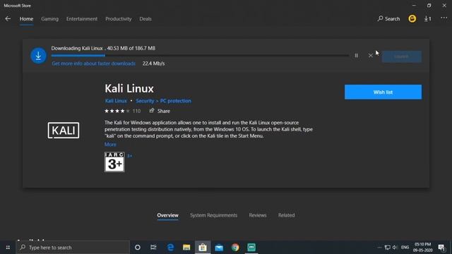Open the Action Center notifications icon
The height and width of the screenshot is (254, 452).
pos(441,248)
